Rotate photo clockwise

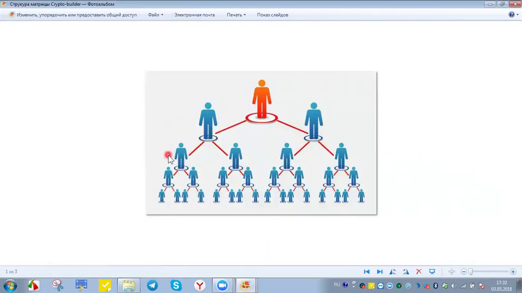[x=406, y=271]
